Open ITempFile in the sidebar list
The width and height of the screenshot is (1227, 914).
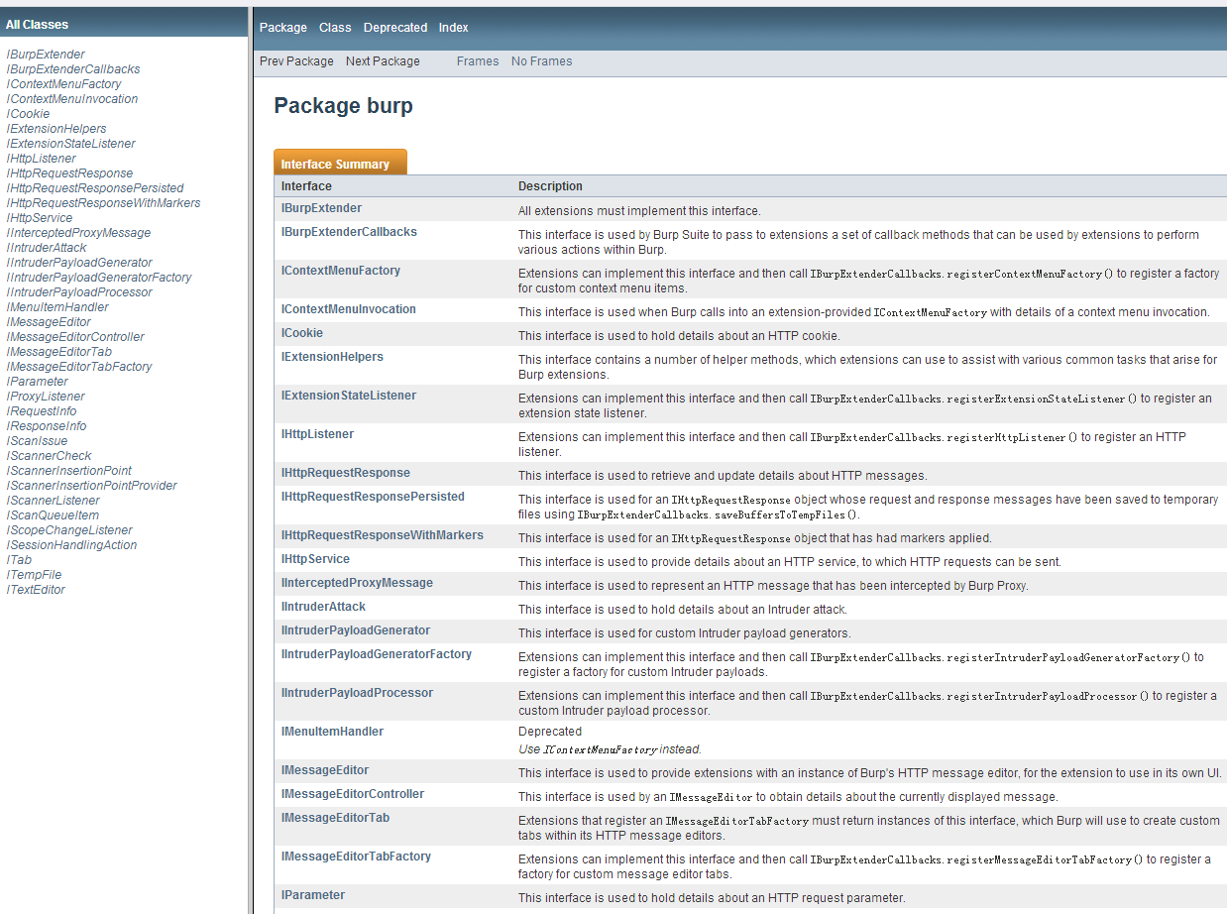pyautogui.click(x=34, y=575)
